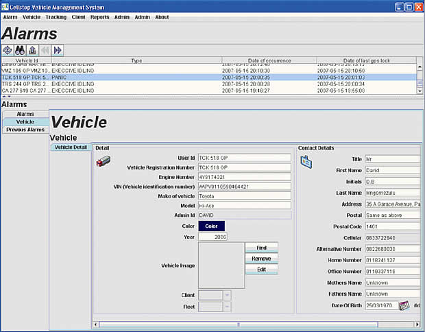Click the Home Number field
The width and height of the screenshot is (425, 332).
[x=393, y=260]
